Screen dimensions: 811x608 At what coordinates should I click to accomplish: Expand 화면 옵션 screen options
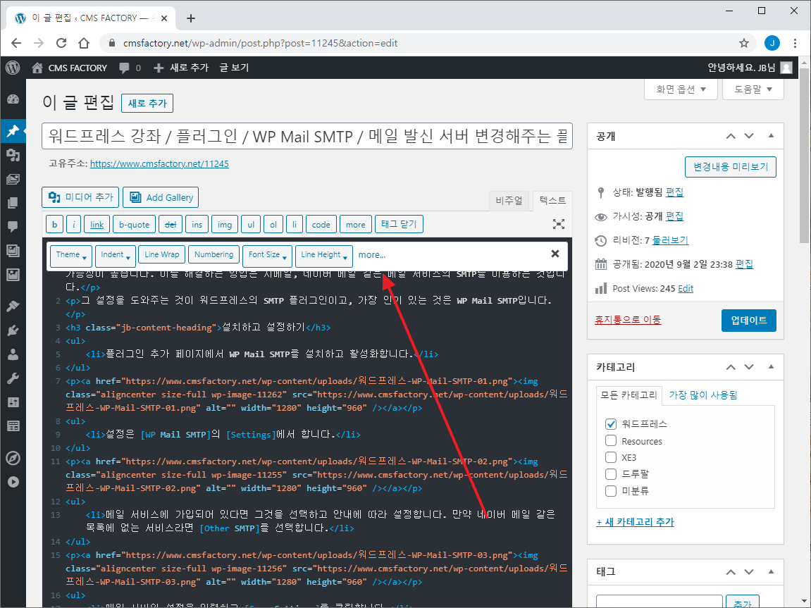point(681,89)
